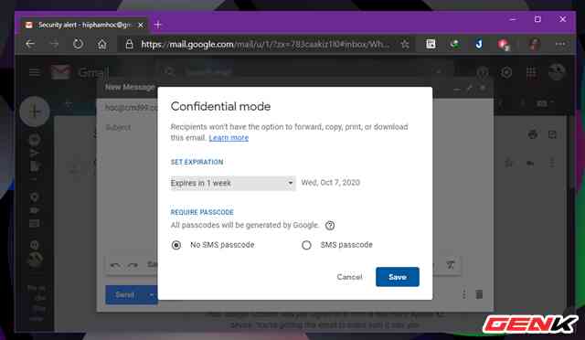Click the red extension icon in toolbar
Viewport: 585px width, 340px height.
coord(504,45)
